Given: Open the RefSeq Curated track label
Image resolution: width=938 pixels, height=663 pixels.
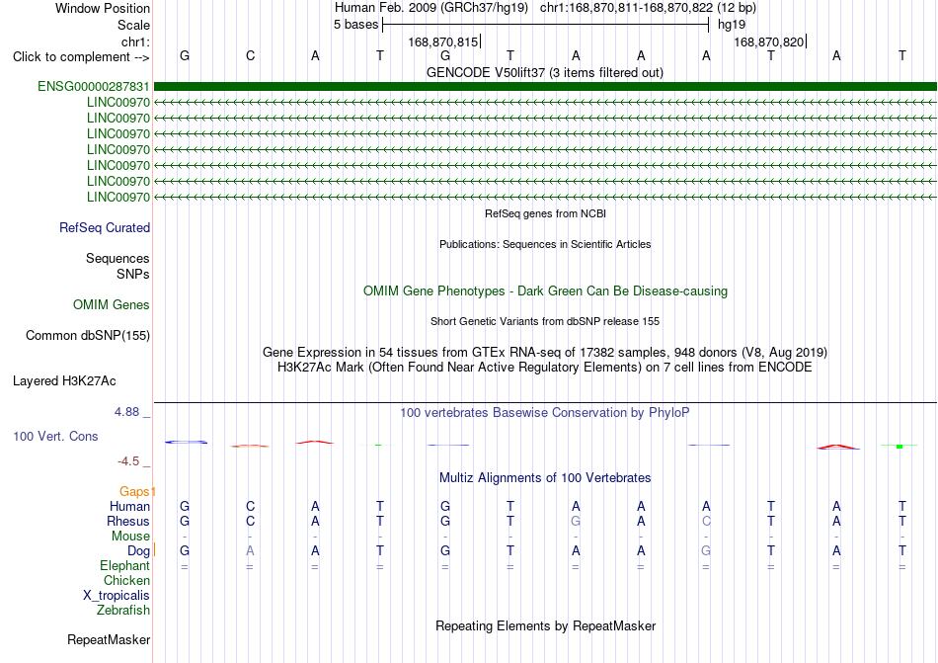Looking at the screenshot, I should [x=105, y=228].
